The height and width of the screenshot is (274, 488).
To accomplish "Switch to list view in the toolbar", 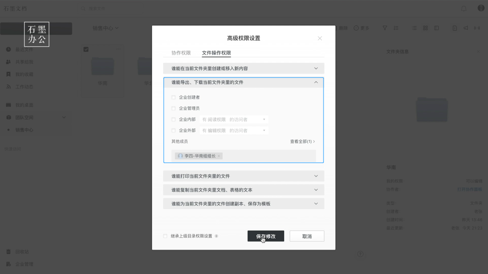I will (414, 28).
